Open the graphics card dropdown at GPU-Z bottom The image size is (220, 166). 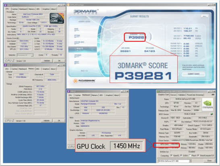175,161
